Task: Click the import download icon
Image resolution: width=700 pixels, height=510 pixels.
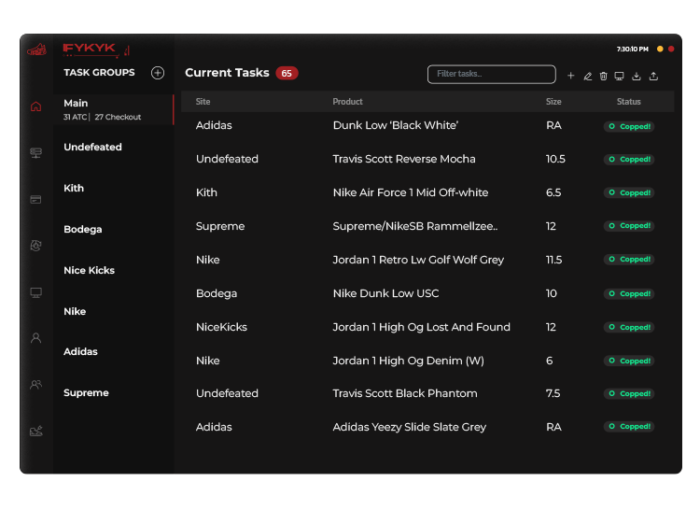Action: (x=637, y=76)
